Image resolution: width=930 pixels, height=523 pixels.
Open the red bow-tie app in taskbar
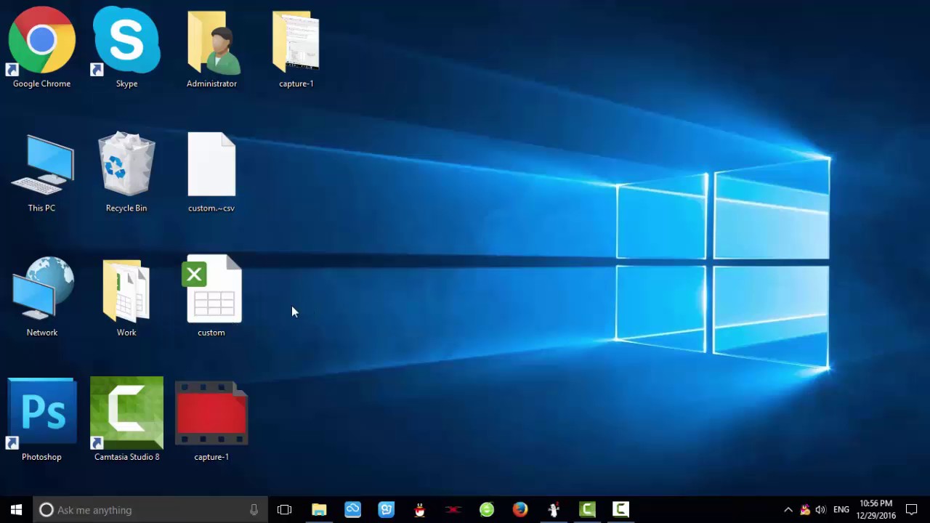[x=453, y=510]
